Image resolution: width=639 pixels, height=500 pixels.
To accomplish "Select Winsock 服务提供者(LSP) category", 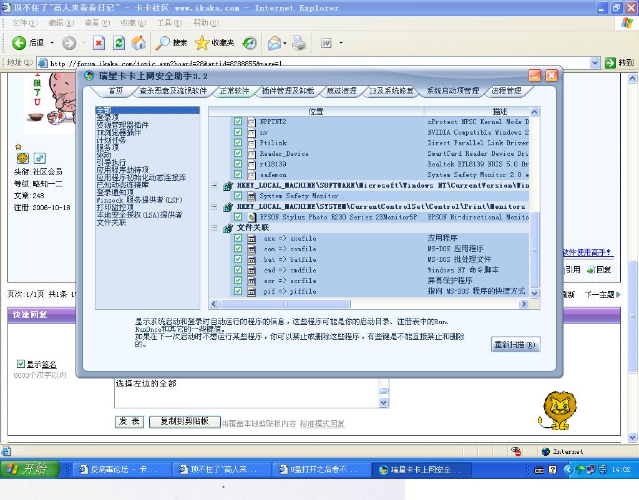I will click(139, 200).
